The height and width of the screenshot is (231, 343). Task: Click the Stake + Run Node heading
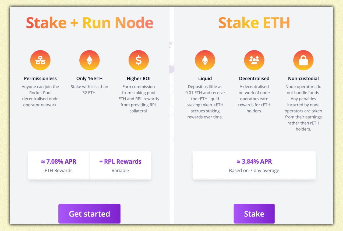click(x=89, y=23)
